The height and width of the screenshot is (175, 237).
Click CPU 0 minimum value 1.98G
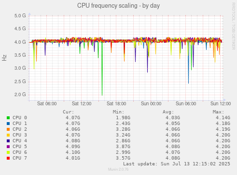pos(123,118)
